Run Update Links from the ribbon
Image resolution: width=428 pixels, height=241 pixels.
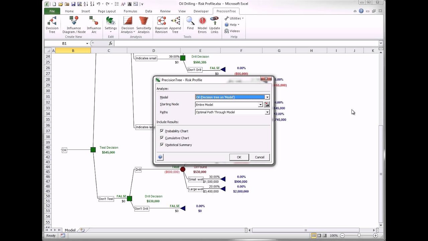215,25
